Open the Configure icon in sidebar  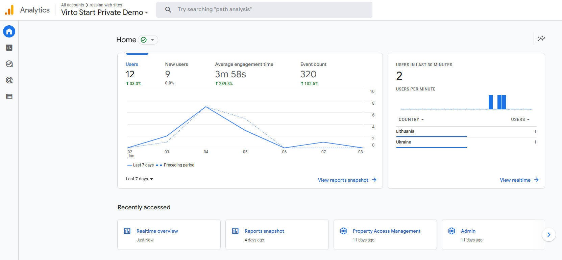point(9,96)
